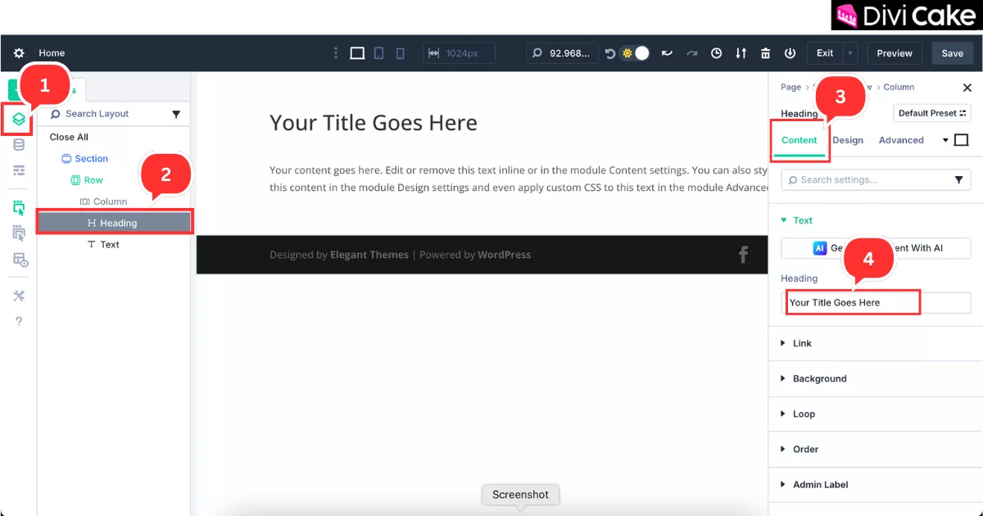Switch to desktop view icon
The width and height of the screenshot is (983, 516).
(357, 53)
